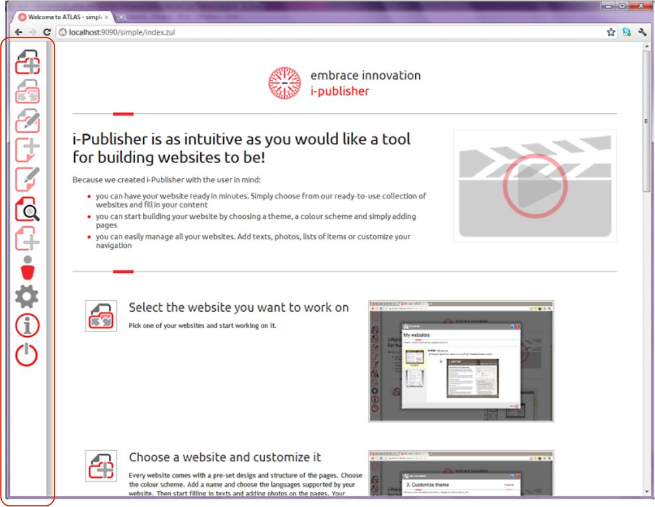
Task: Click the info circle icon in sidebar
Action: click(27, 326)
